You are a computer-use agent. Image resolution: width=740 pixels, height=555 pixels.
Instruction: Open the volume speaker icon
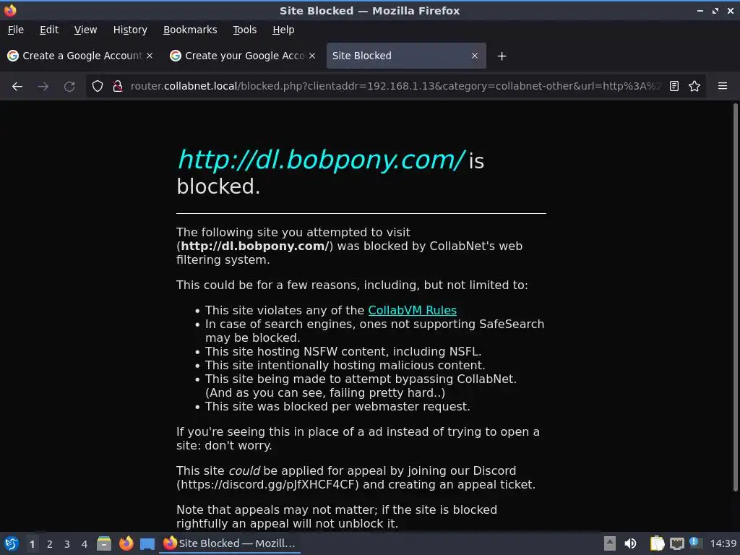[x=630, y=543]
